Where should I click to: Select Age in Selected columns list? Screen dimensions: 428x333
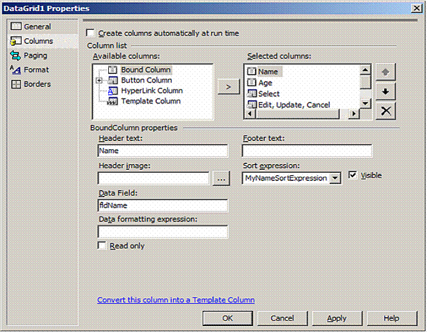(265, 83)
